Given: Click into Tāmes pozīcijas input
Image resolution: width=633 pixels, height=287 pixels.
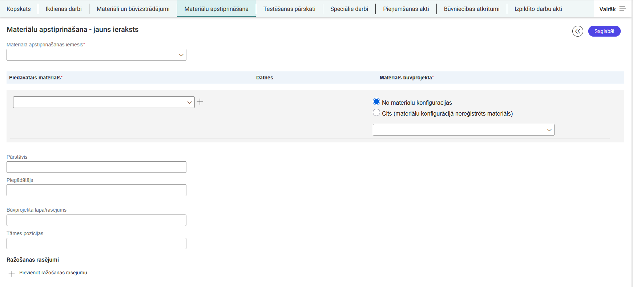Looking at the screenshot, I should (x=96, y=244).
